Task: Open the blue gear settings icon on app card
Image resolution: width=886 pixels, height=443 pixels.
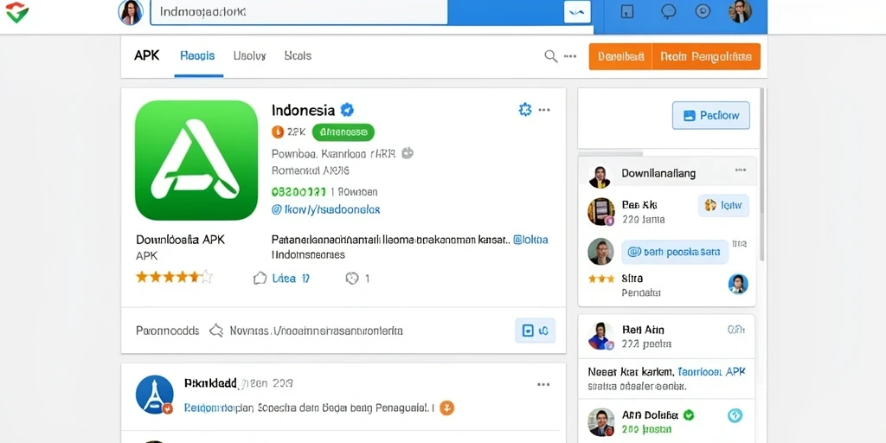Action: coord(525,110)
